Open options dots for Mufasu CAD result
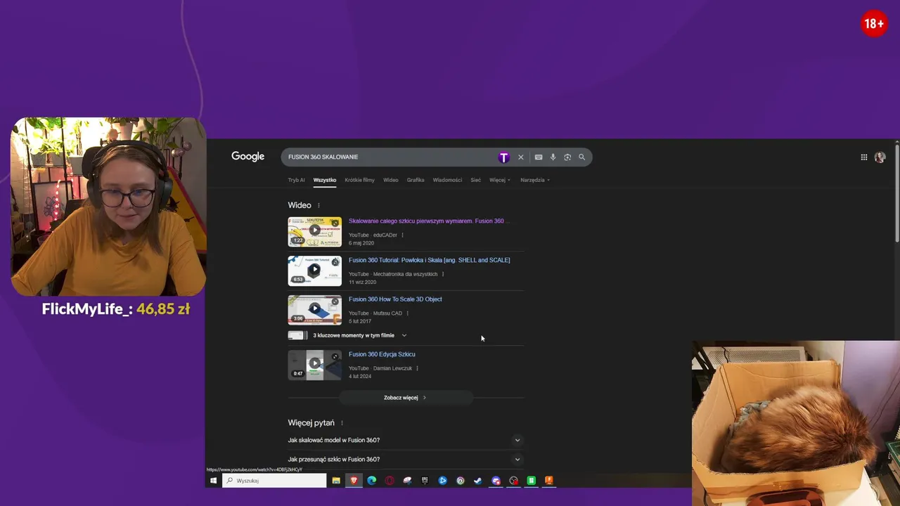The width and height of the screenshot is (900, 506). click(x=407, y=313)
